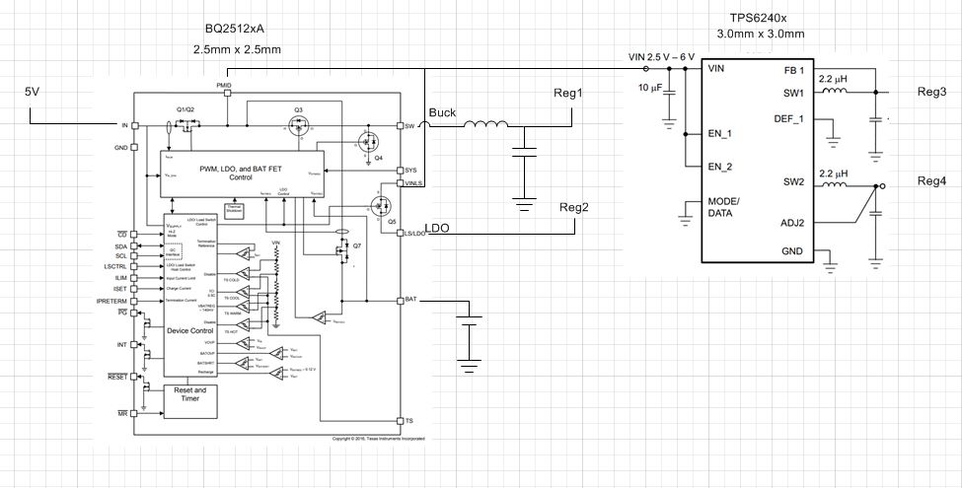The height and width of the screenshot is (488, 962).
Task: Click the RESET pin label
Action: (x=117, y=377)
